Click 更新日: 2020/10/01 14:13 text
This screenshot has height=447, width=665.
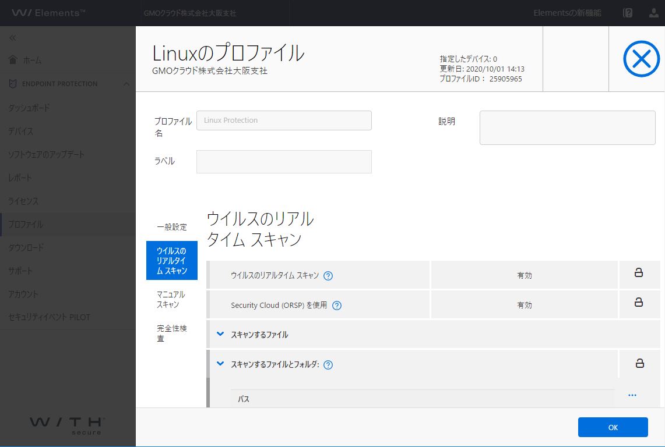tap(482, 69)
